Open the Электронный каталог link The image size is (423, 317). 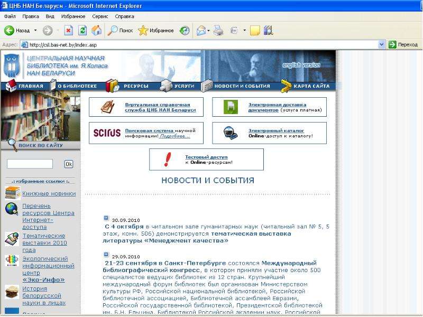click(x=276, y=130)
